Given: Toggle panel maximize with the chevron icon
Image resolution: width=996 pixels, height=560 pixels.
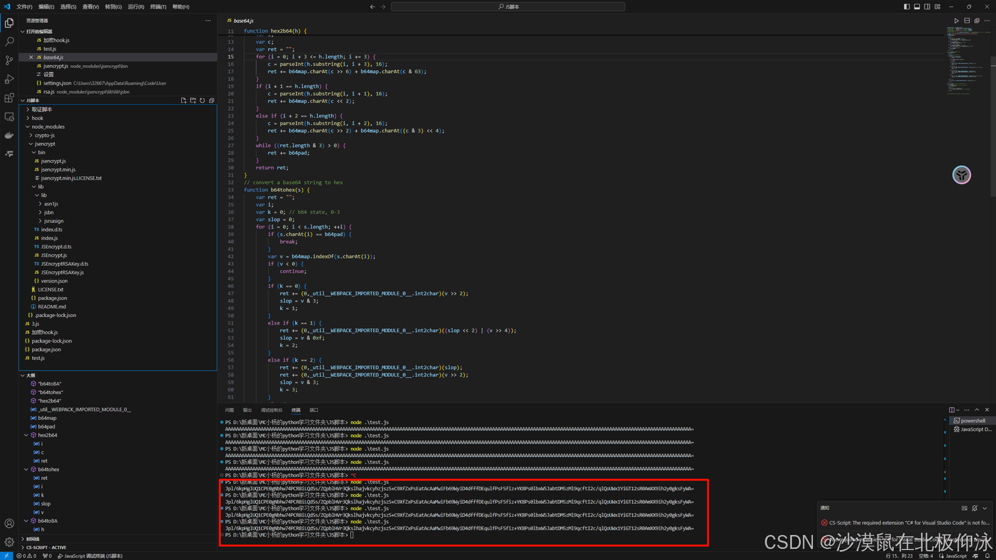Looking at the screenshot, I should point(977,409).
